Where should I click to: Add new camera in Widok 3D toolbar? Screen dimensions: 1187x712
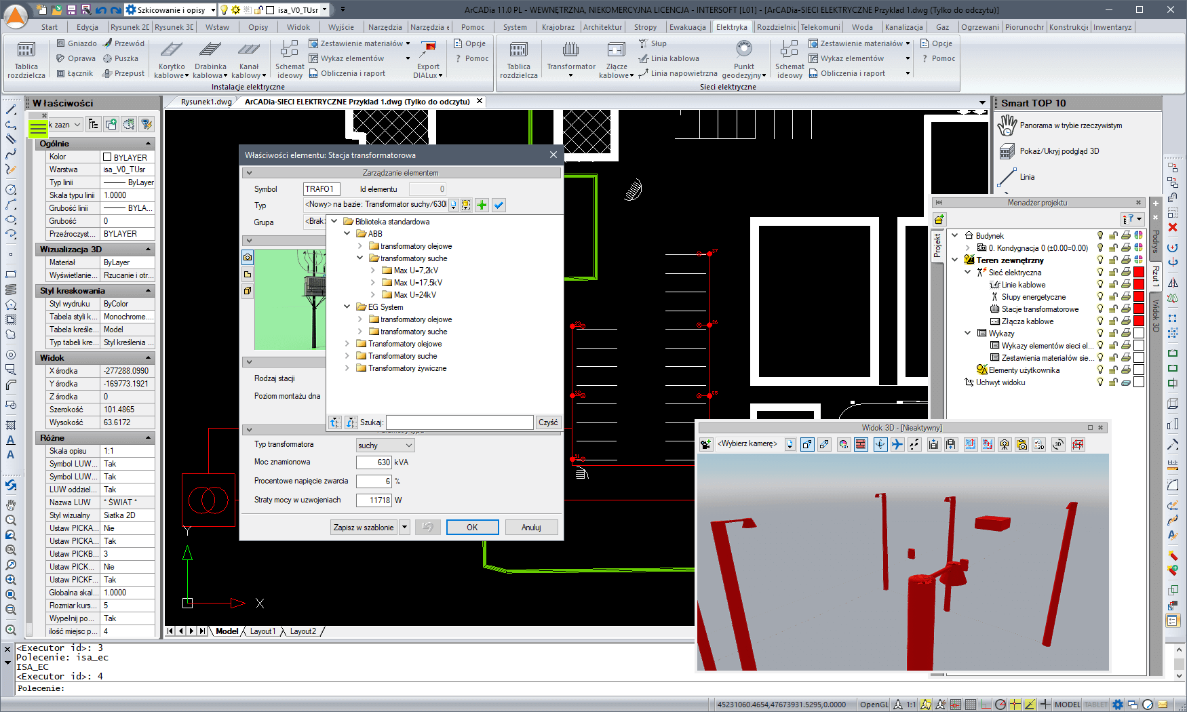click(x=706, y=444)
